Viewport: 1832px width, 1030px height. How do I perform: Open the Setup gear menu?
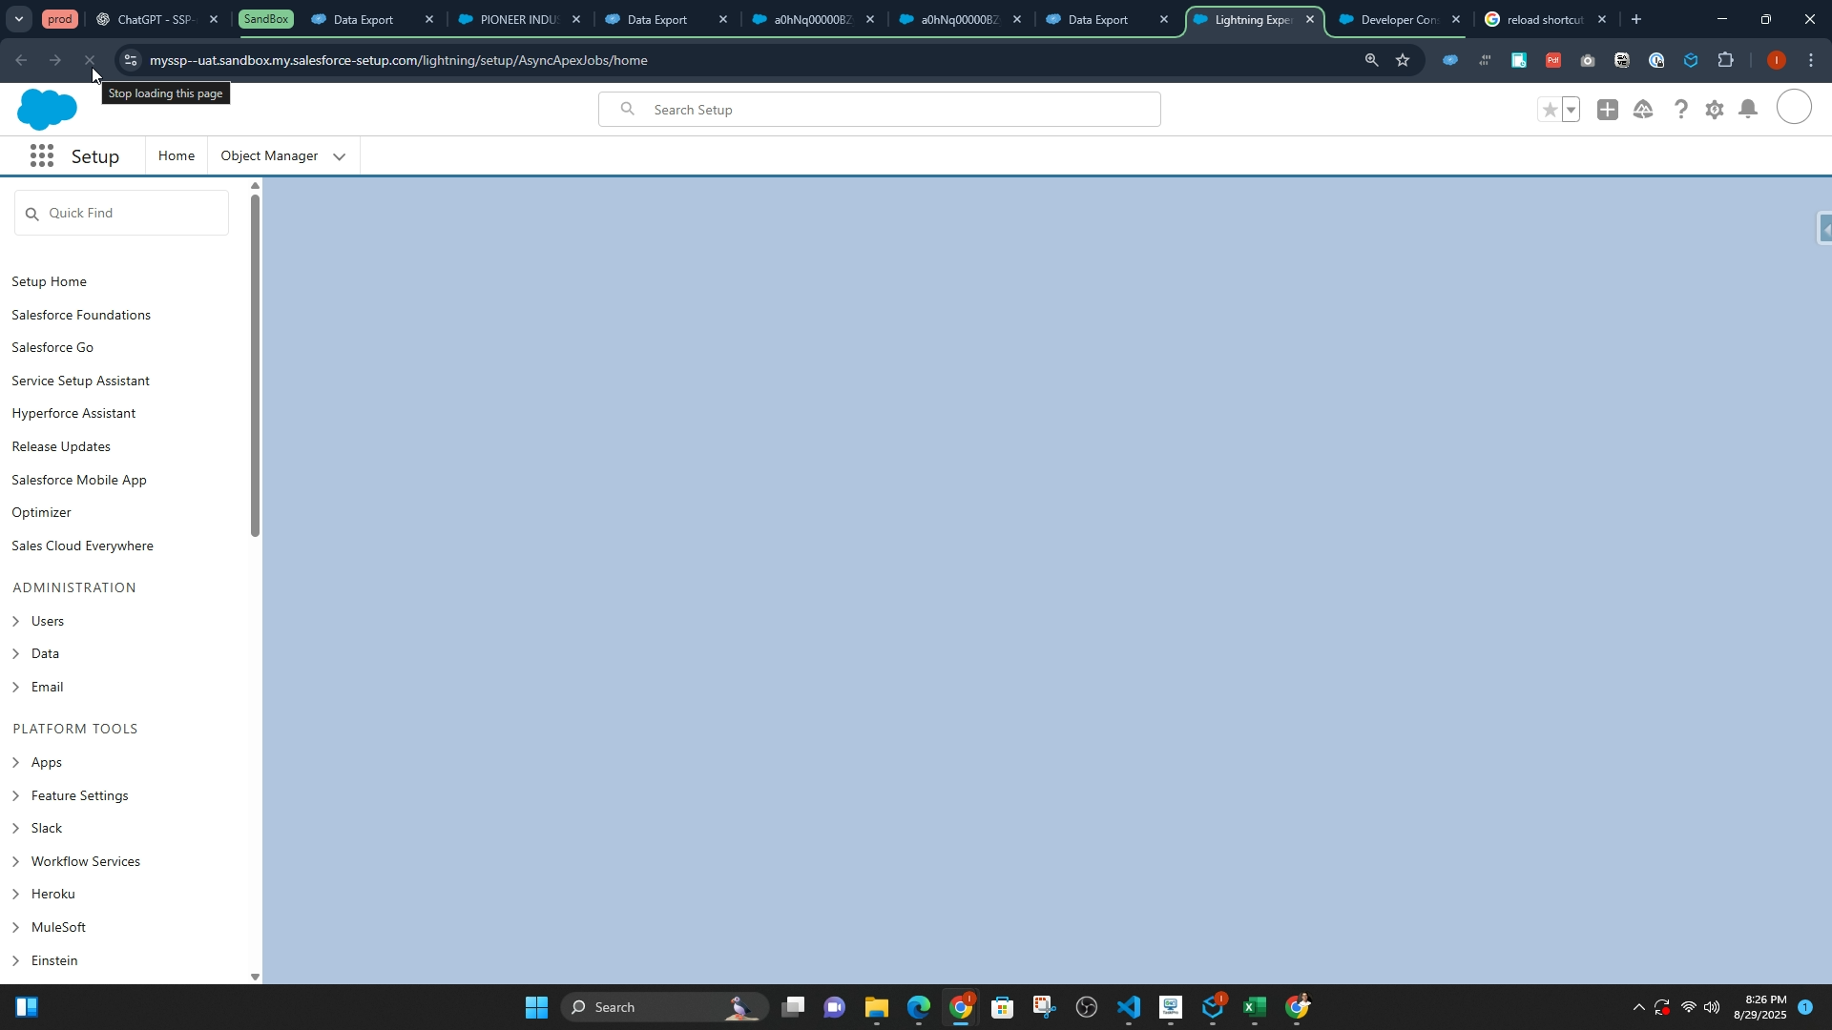(x=1715, y=111)
